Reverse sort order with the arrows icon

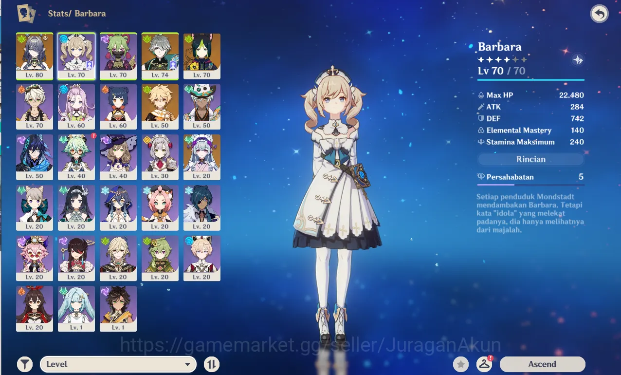pos(212,364)
